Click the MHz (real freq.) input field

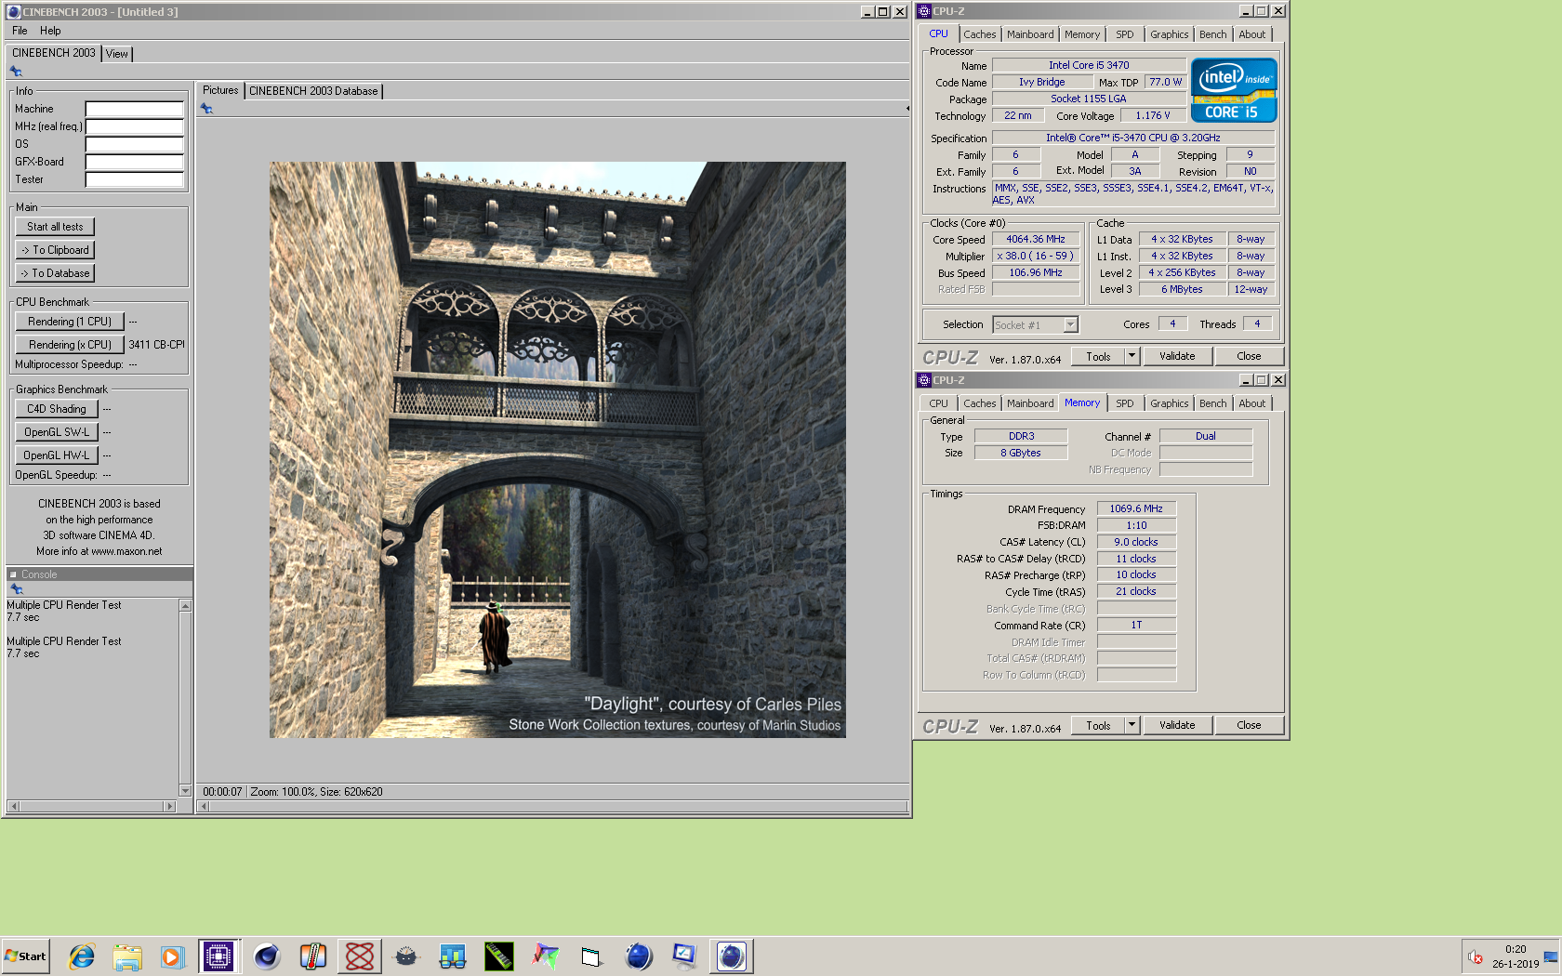point(135,126)
